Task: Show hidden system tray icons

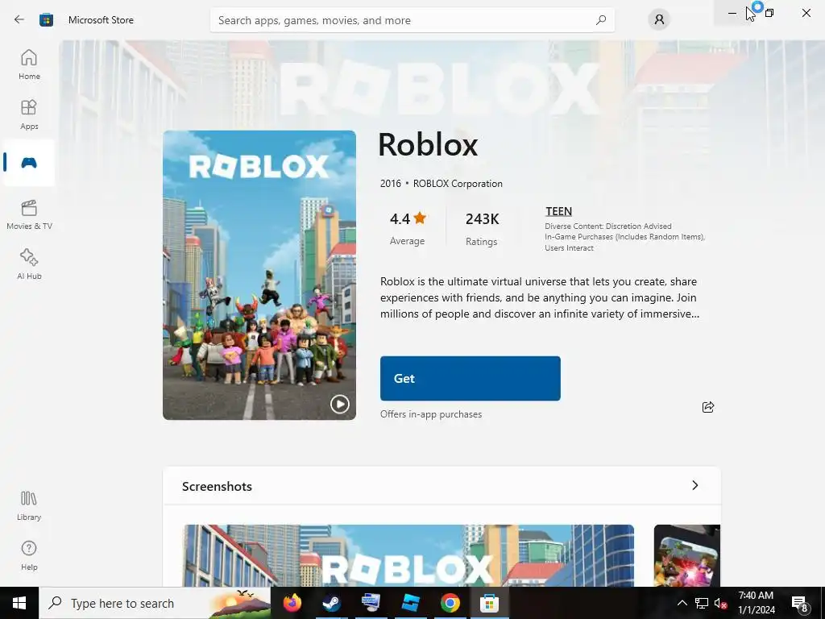Action: (x=682, y=603)
